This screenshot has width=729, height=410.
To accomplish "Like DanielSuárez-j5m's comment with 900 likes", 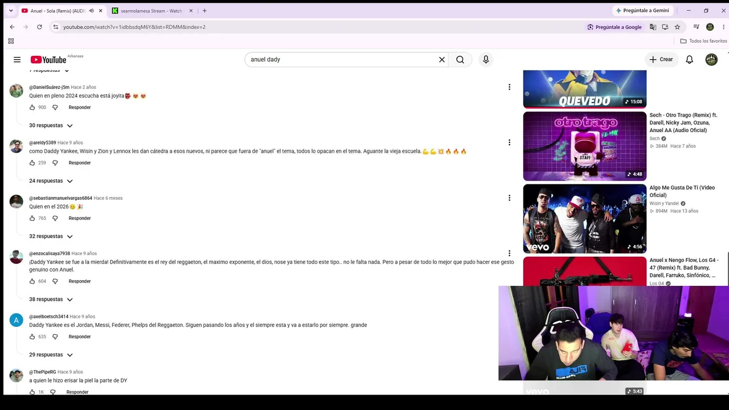I will (x=32, y=107).
